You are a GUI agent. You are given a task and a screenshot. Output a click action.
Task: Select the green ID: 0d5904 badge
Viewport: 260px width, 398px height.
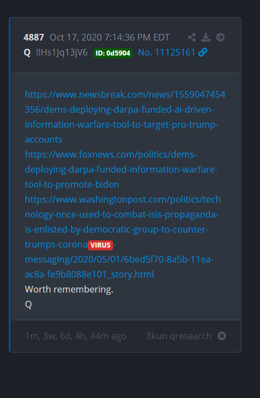[x=113, y=53]
